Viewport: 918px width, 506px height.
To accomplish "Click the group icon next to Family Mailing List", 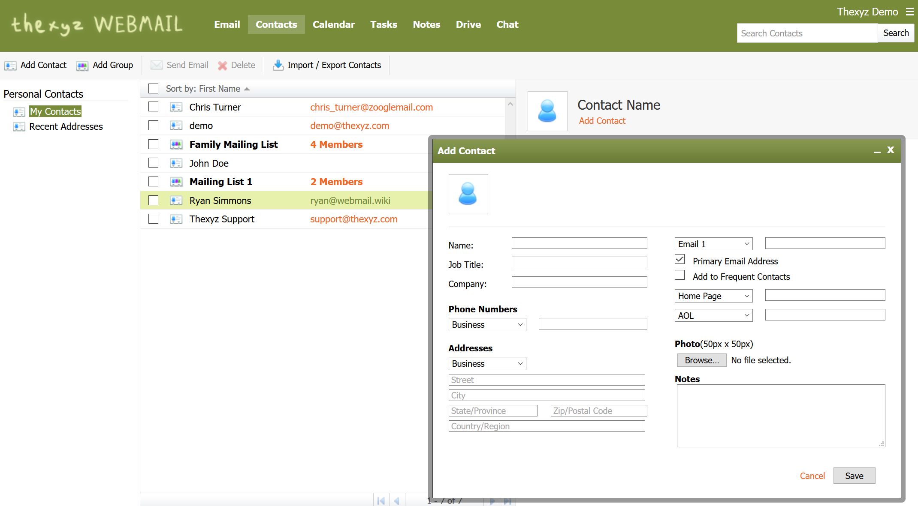I will click(x=176, y=144).
